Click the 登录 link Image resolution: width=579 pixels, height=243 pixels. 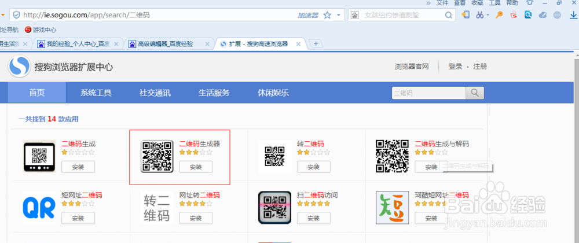455,67
